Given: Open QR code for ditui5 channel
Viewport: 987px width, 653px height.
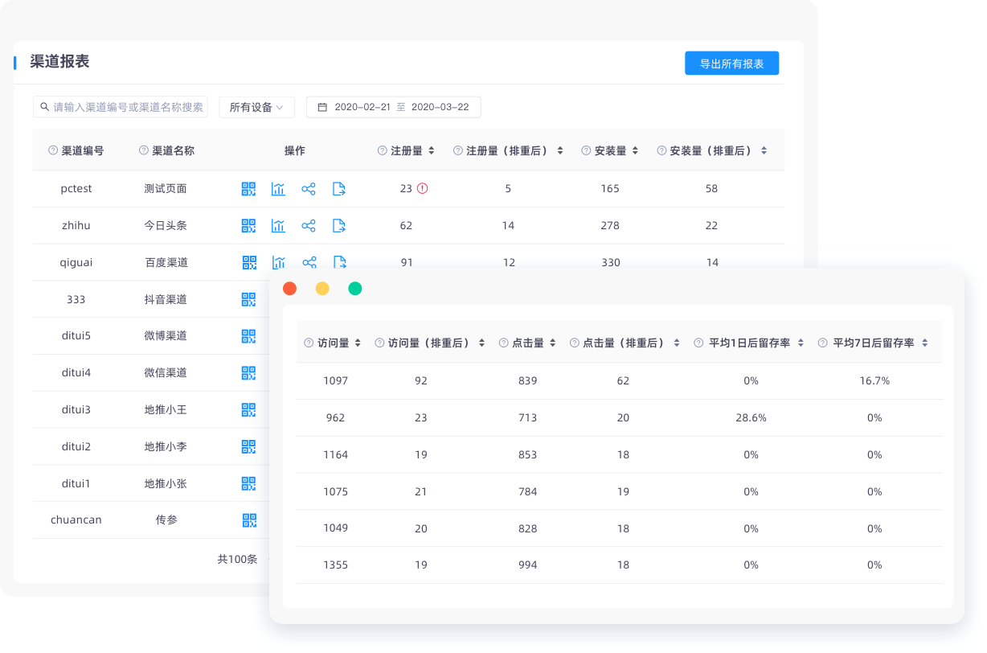Looking at the screenshot, I should (248, 336).
